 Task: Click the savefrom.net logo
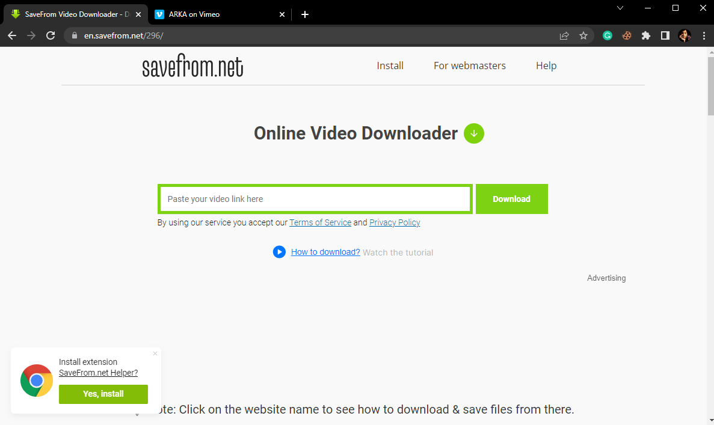pyautogui.click(x=192, y=66)
